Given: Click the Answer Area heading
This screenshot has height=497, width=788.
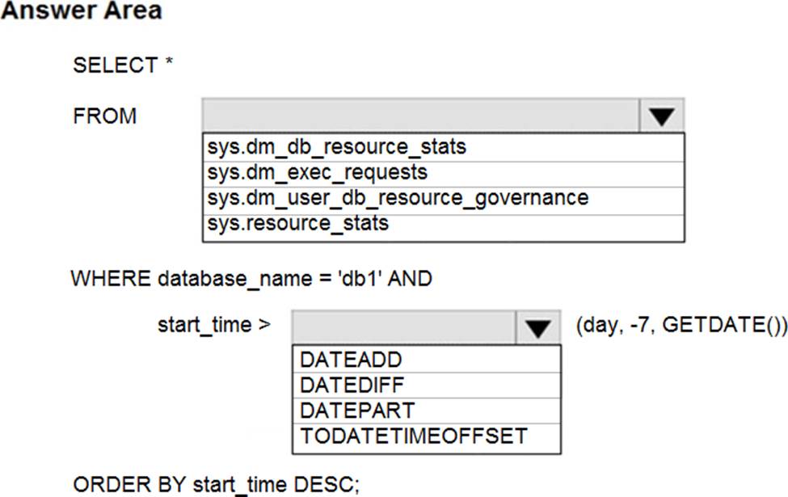Looking at the screenshot, I should coord(81,11).
